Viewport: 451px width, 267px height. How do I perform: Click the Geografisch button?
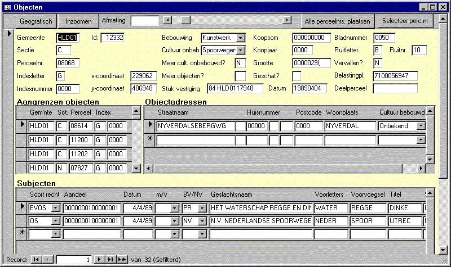[x=36, y=21]
